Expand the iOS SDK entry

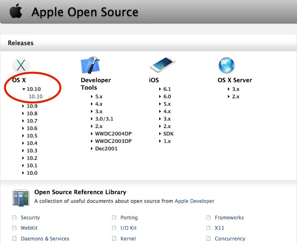pos(160,134)
